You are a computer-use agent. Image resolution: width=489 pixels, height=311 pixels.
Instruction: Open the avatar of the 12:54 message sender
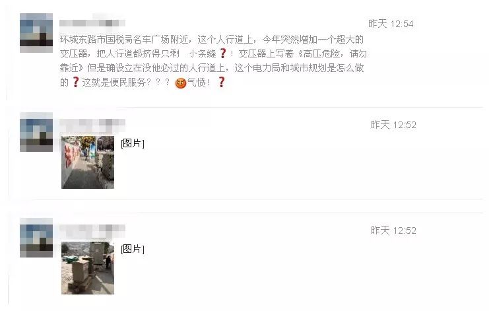(x=36, y=33)
